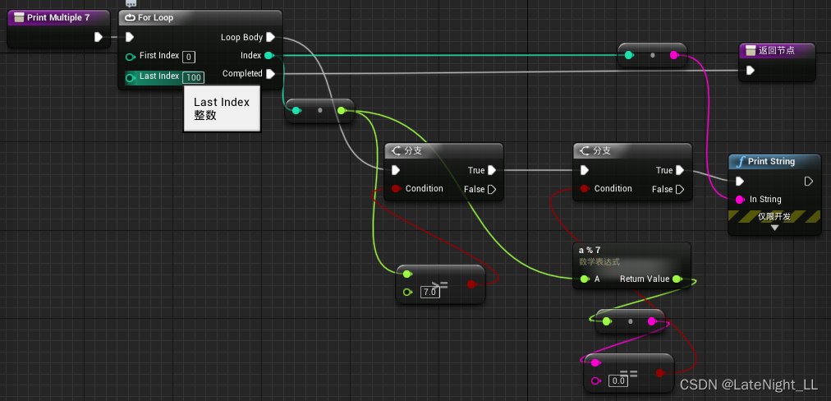Image resolution: width=831 pixels, height=401 pixels.
Task: Click the For Loop Index output pin
Action: [269, 55]
